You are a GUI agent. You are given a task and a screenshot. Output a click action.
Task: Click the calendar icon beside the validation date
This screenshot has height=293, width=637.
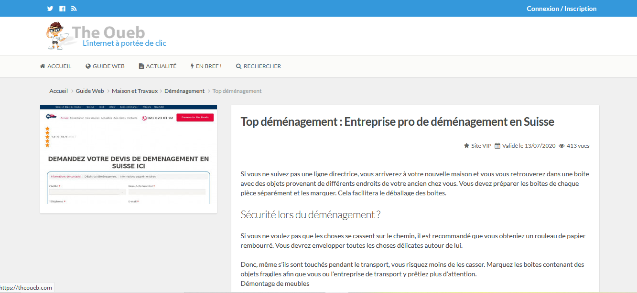click(497, 145)
